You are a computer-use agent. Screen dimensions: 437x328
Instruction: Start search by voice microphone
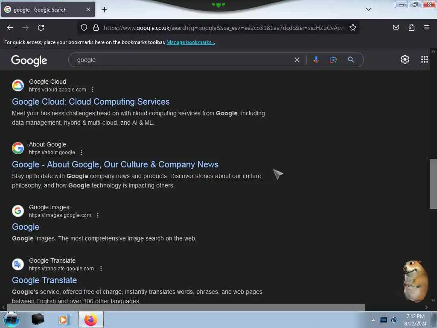coord(316,60)
